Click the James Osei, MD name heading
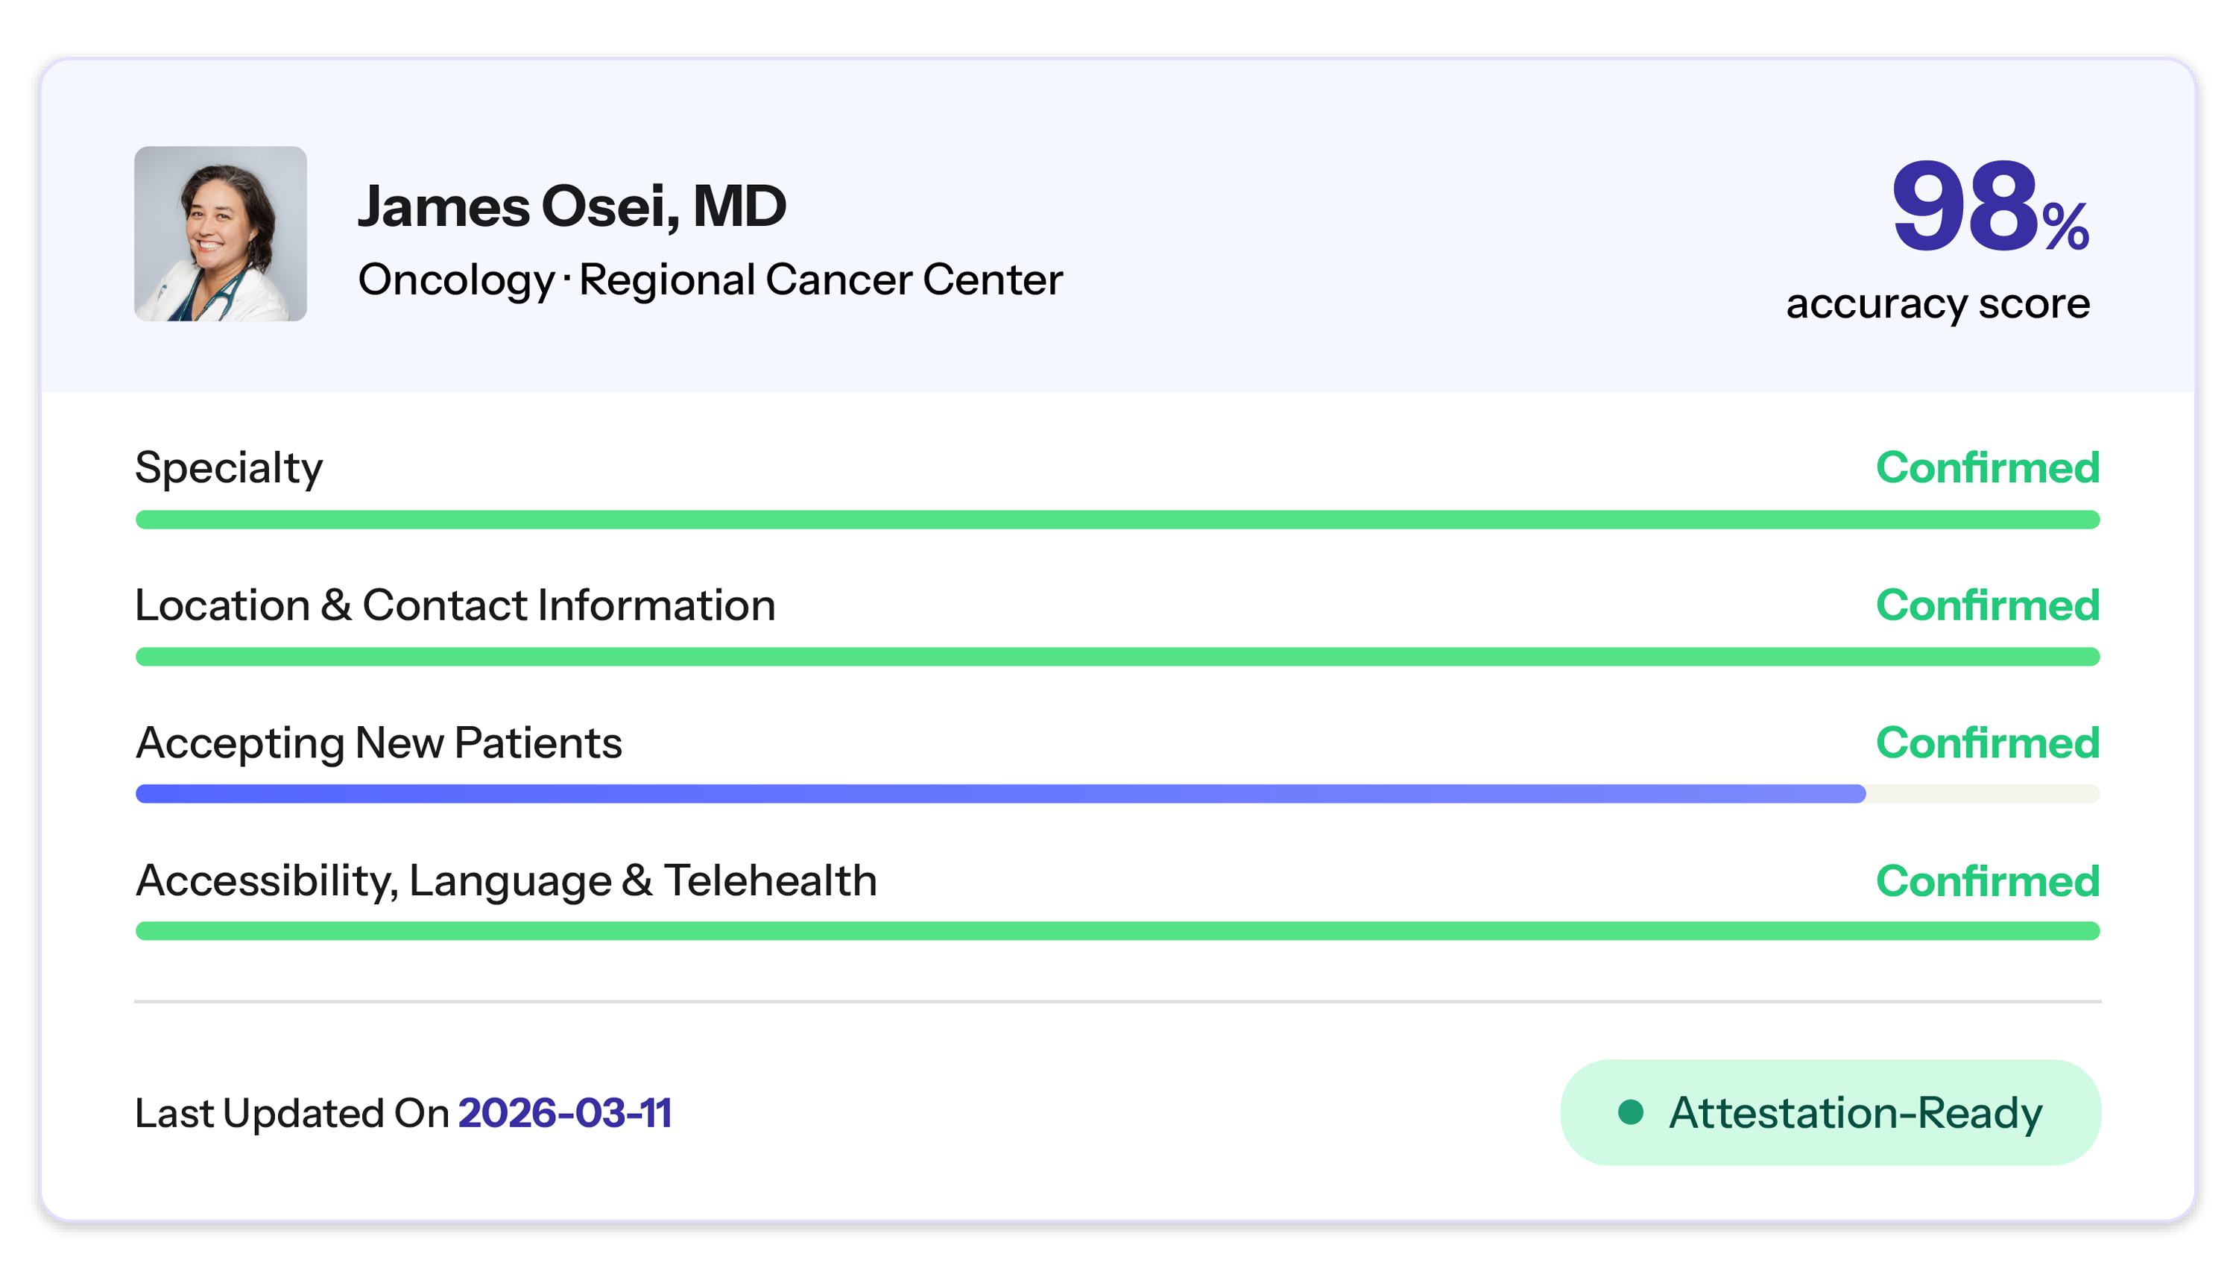Image resolution: width=2236 pixels, height=1280 pixels. tap(572, 207)
